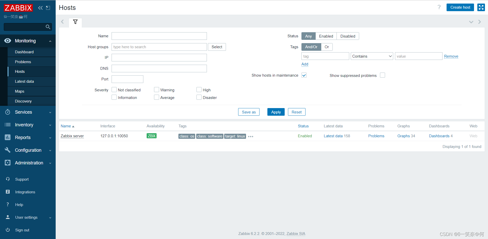Screen dimensions: 488x239
Task: Click the Support headset icon
Action: 8,179
